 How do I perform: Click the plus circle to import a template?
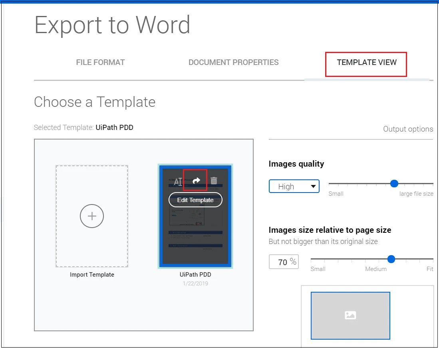point(92,216)
